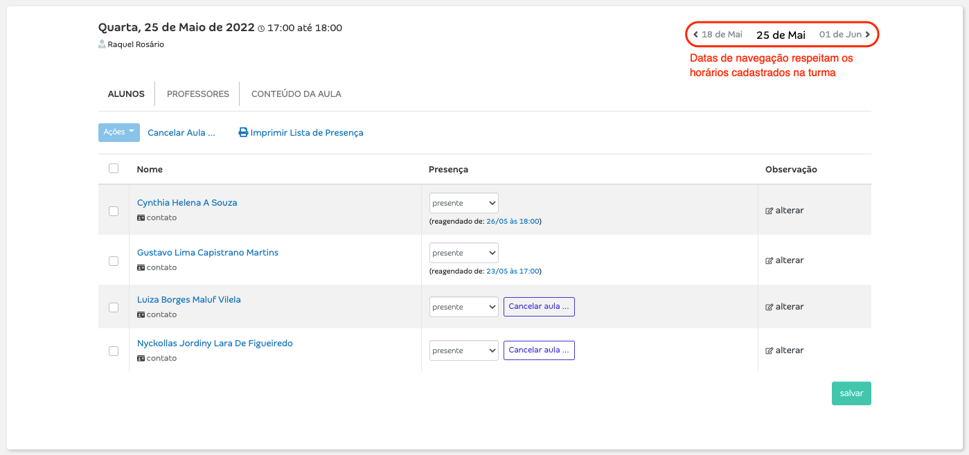Click Cancelar aula button for Luiza Borges
Screen dimensions: 969x455
tap(539, 306)
